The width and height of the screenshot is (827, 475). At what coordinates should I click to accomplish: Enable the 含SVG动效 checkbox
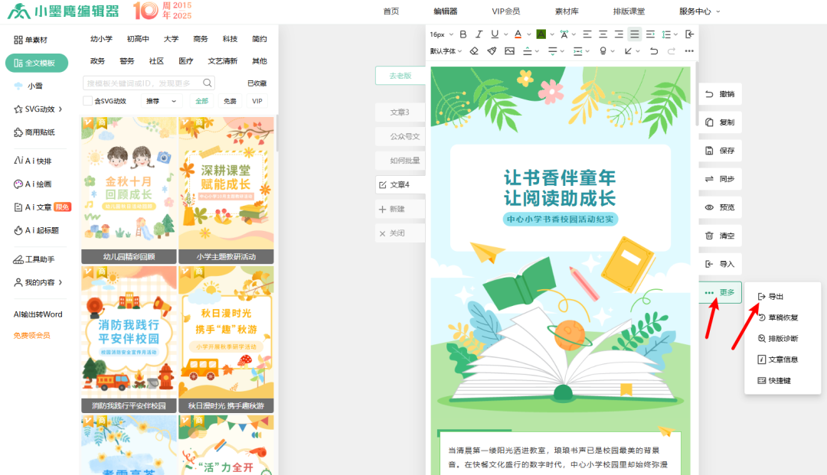pyautogui.click(x=87, y=101)
